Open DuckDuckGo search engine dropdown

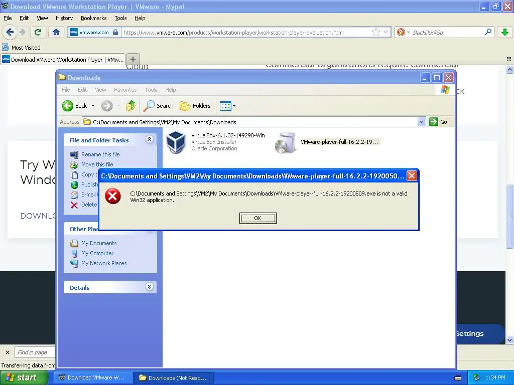coord(403,32)
